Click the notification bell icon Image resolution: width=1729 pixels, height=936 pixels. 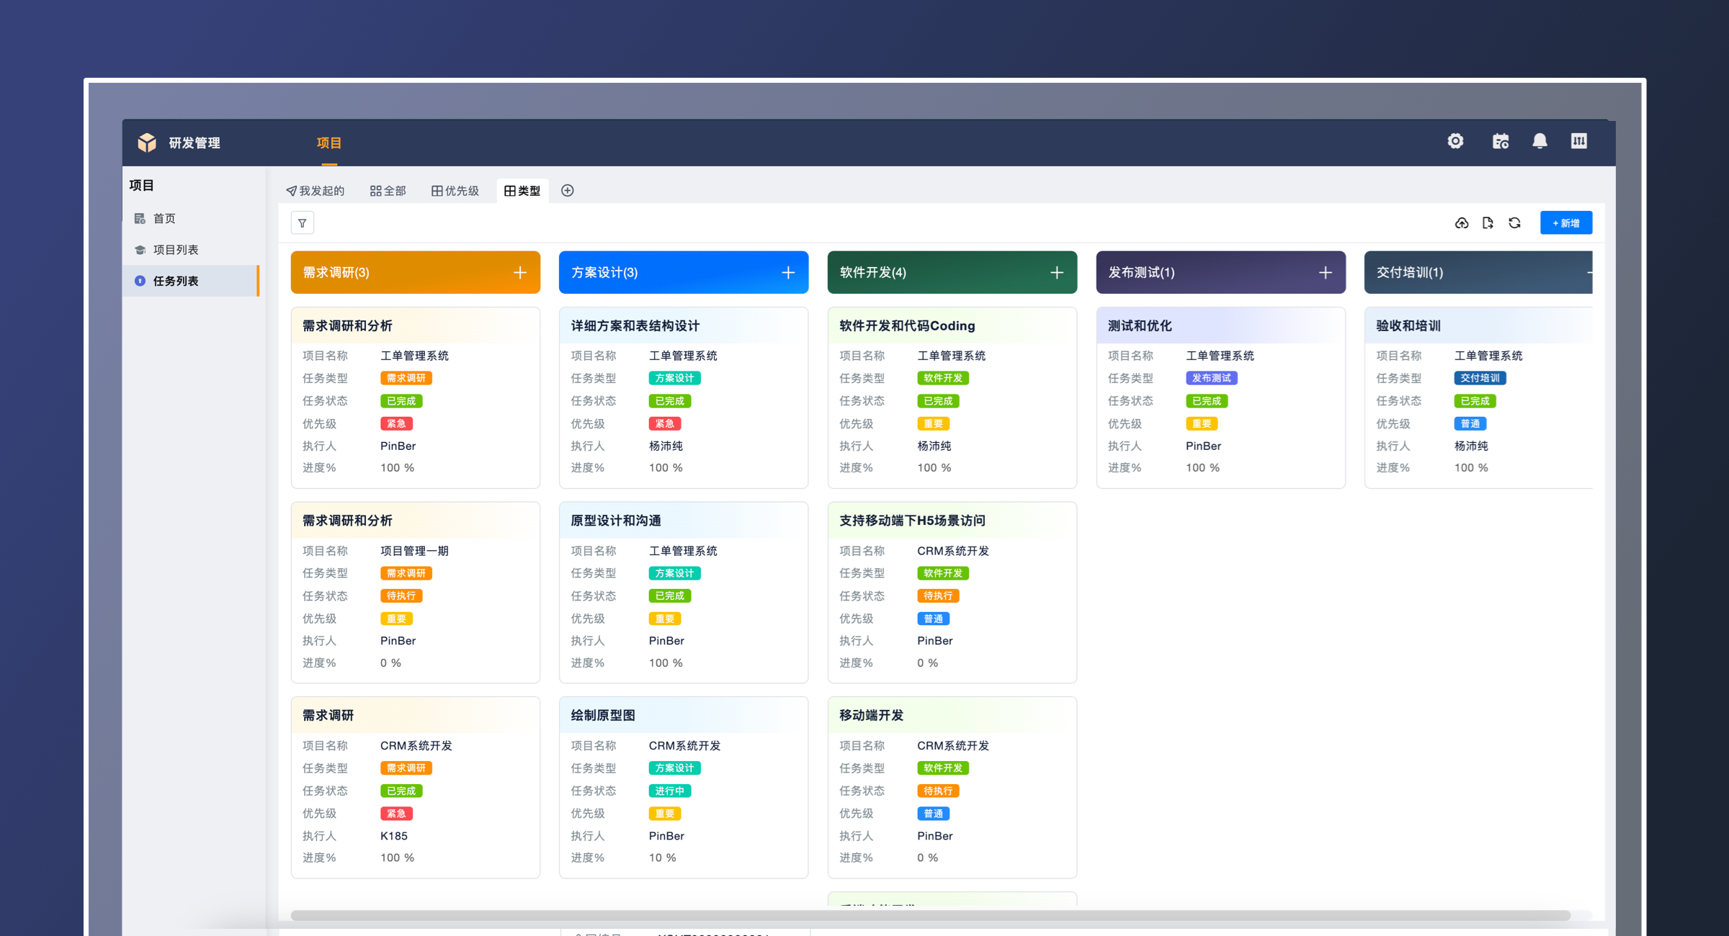click(1540, 141)
